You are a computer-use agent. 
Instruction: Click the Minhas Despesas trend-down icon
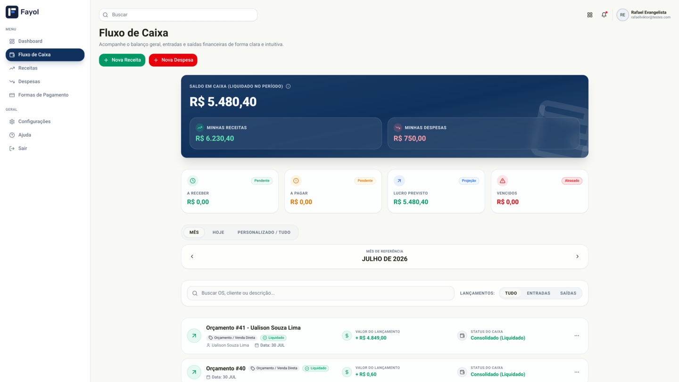point(397,127)
